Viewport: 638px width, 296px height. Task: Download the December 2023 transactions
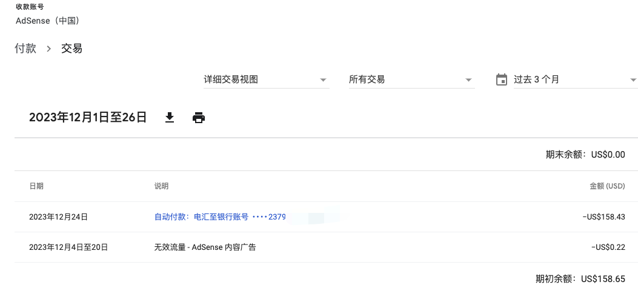(170, 118)
